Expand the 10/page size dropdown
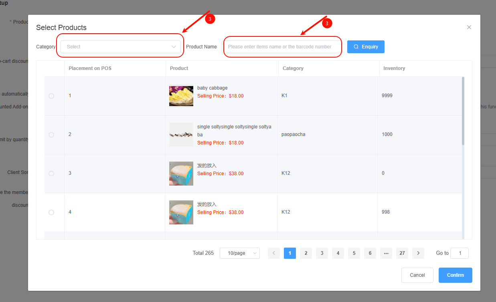 pyautogui.click(x=239, y=253)
